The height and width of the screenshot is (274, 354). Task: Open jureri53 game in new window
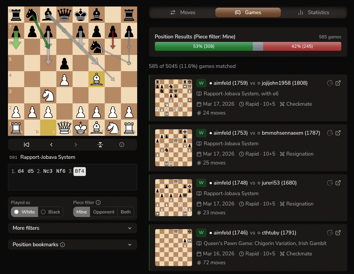coord(338,183)
